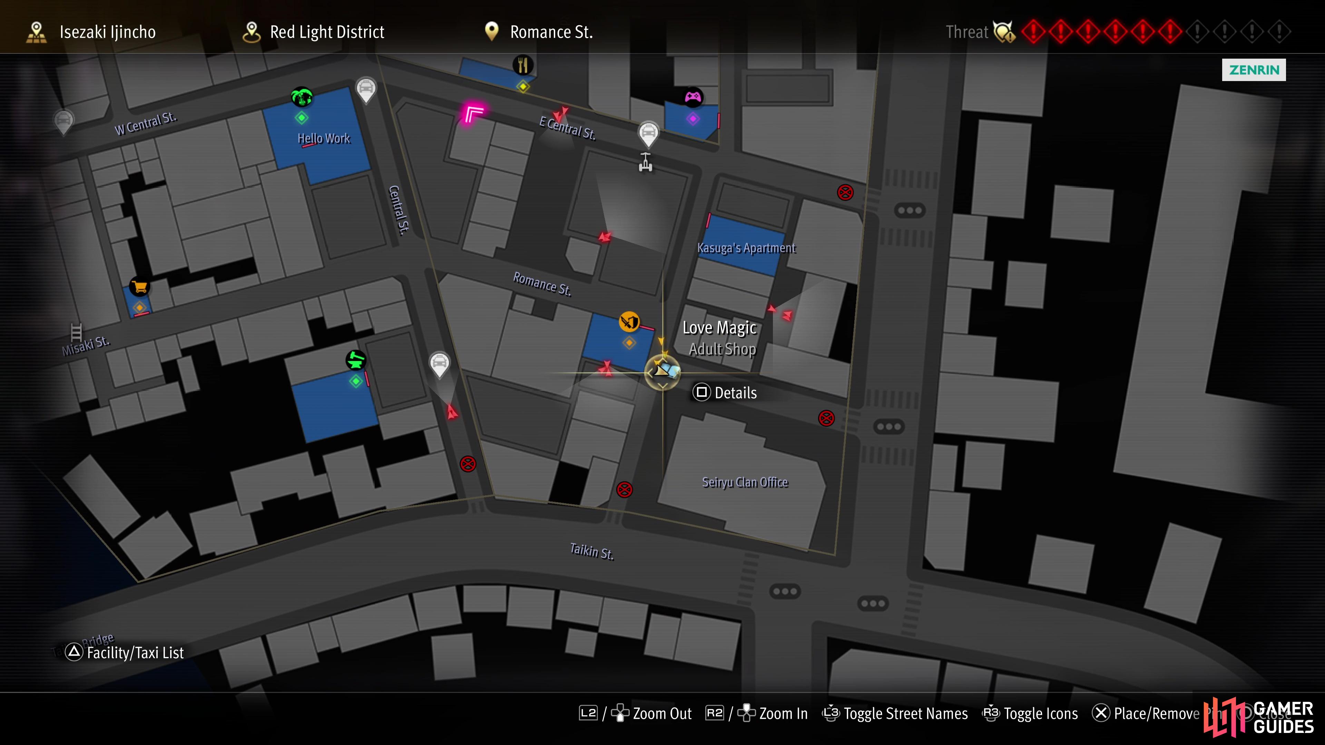Toggle Street Names with L3 prompt
This screenshot has height=745, width=1325.
click(x=895, y=714)
